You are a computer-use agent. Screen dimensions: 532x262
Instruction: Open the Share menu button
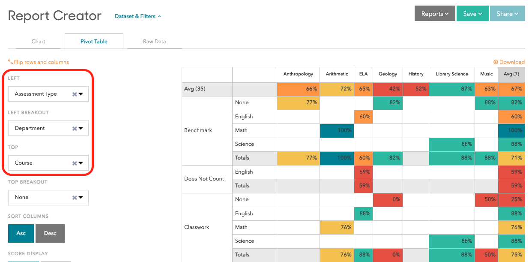507,14
